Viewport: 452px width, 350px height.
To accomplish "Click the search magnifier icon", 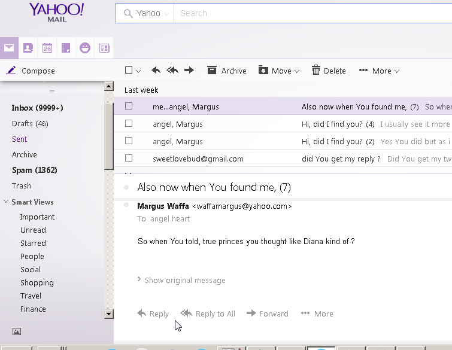I will (x=128, y=13).
